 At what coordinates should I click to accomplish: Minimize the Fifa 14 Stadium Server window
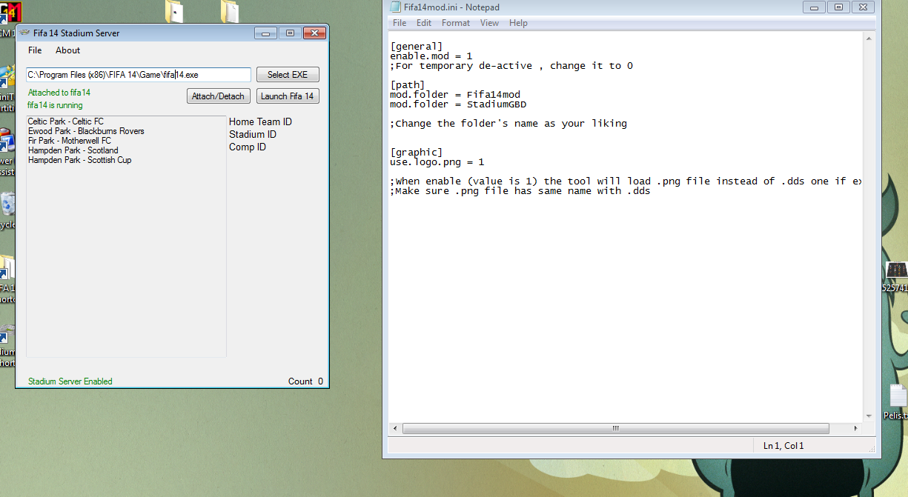coord(265,33)
